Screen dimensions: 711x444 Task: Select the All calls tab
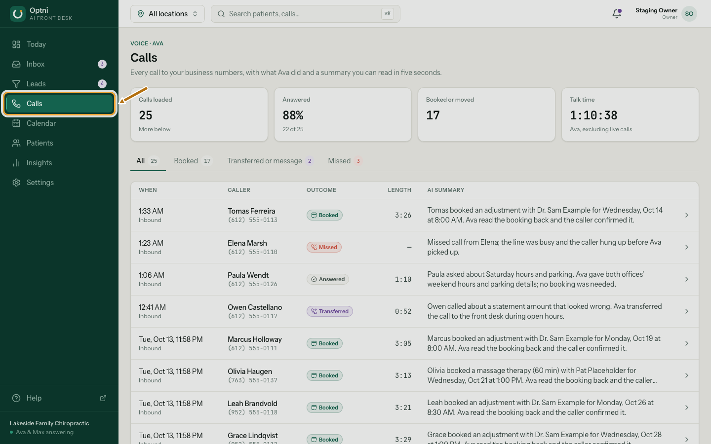click(x=148, y=161)
